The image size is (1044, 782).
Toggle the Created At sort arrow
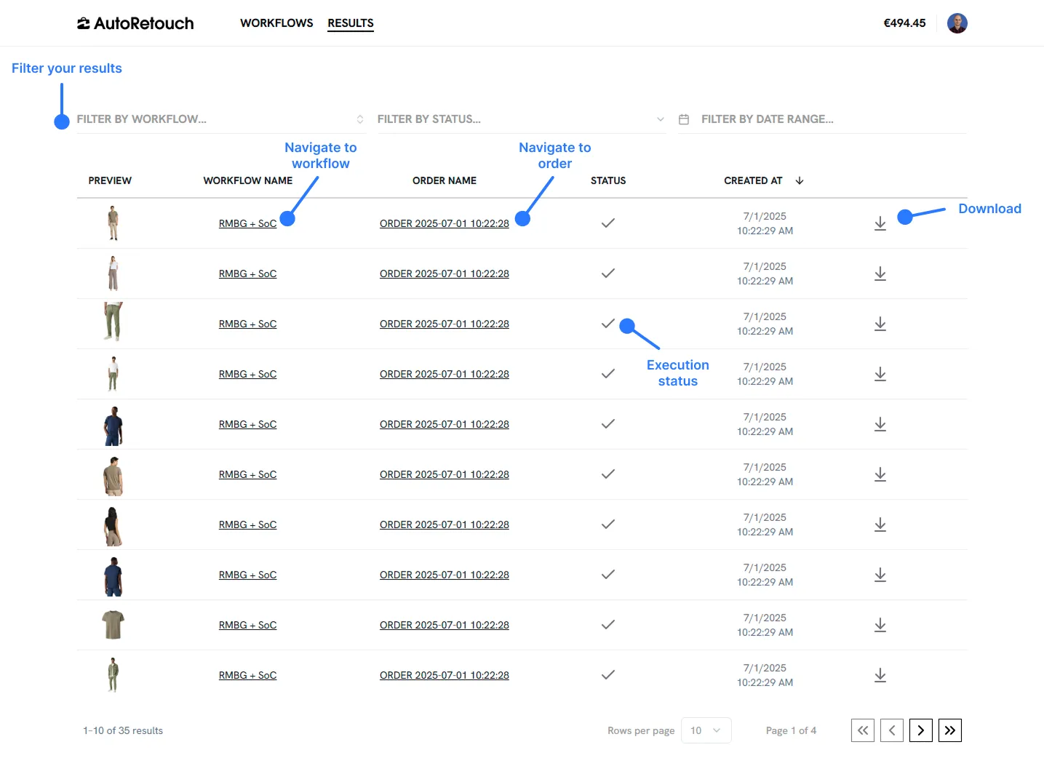(799, 180)
